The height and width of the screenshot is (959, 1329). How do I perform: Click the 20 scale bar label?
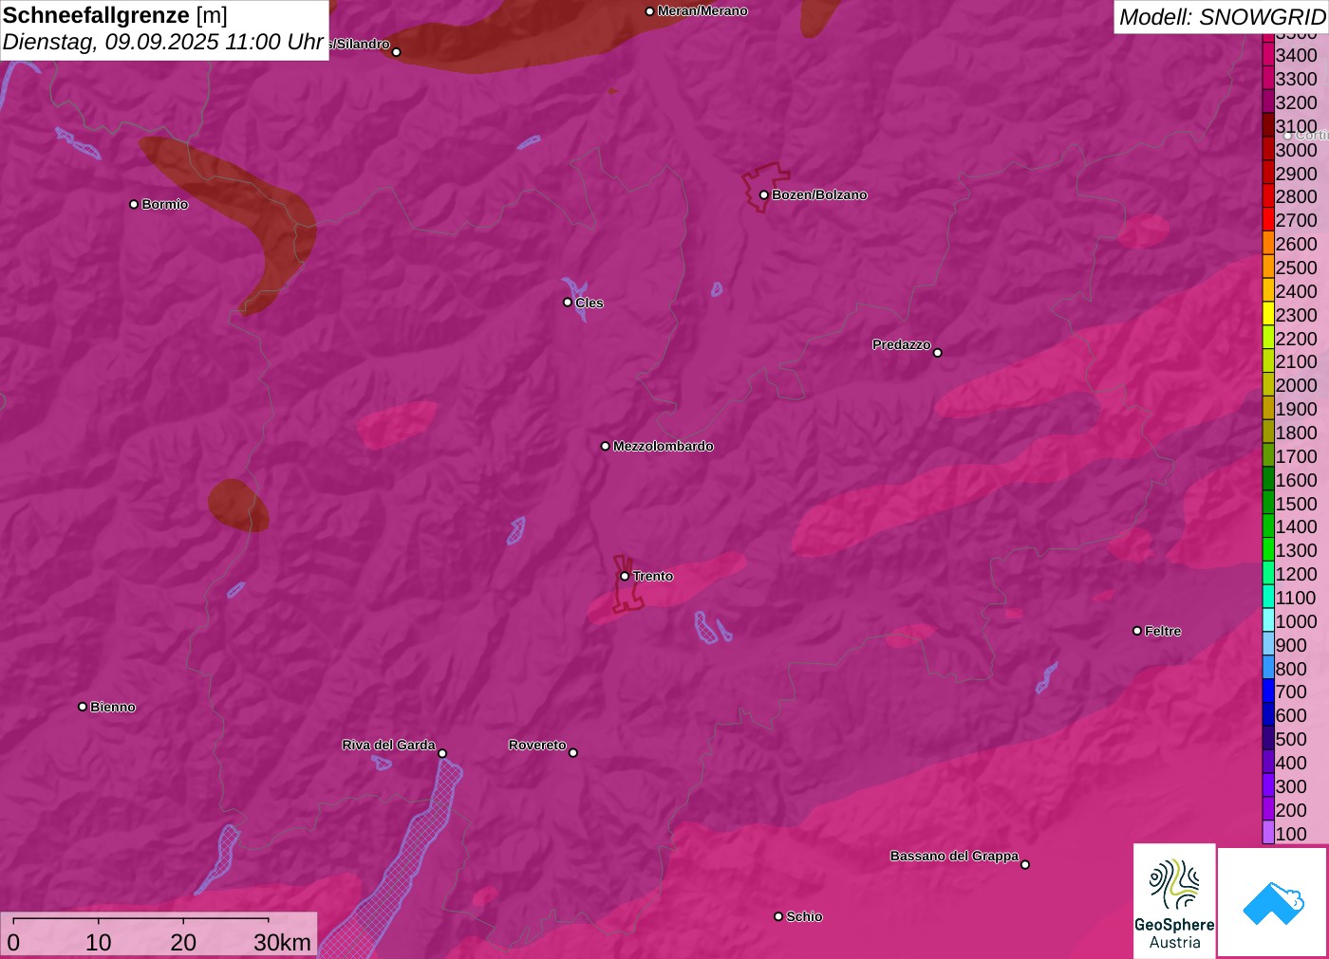coord(183,943)
